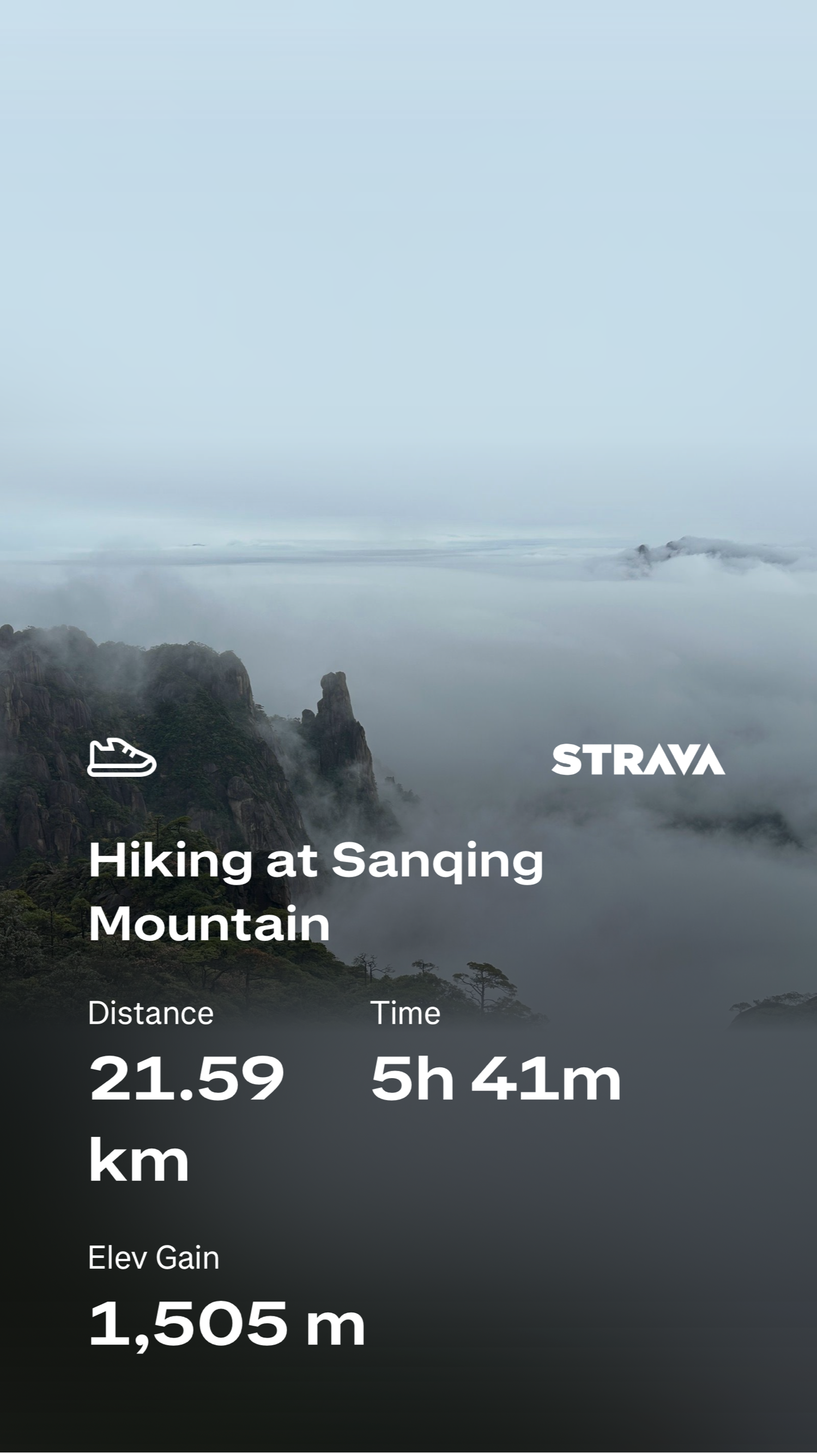
Task: Click the Distance label
Action: point(150,1013)
